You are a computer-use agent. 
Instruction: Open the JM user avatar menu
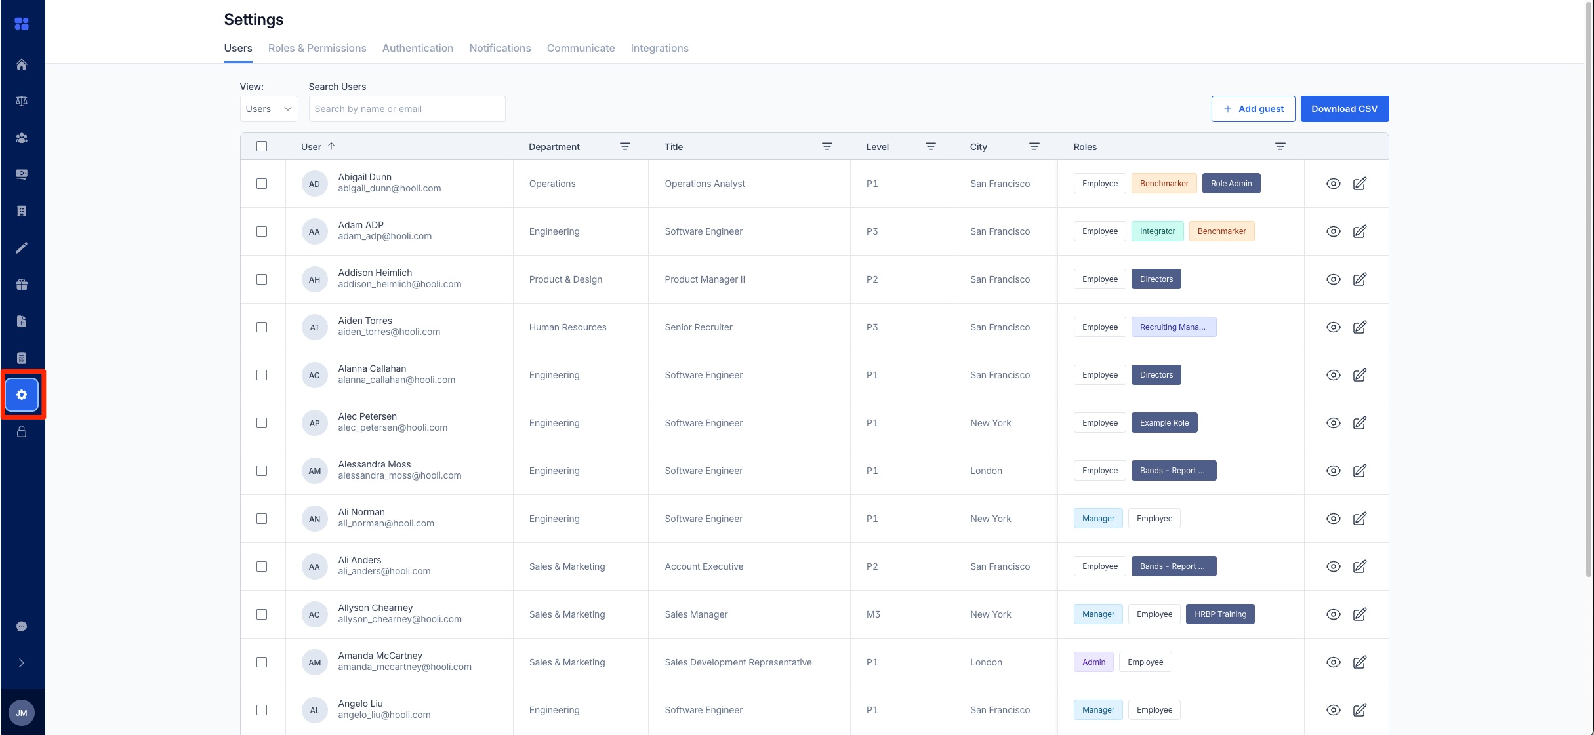(22, 713)
